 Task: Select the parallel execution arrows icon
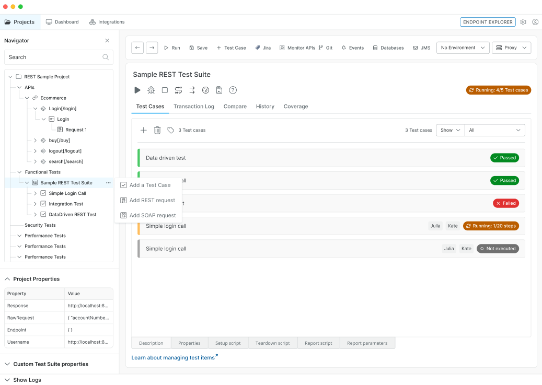(x=192, y=90)
